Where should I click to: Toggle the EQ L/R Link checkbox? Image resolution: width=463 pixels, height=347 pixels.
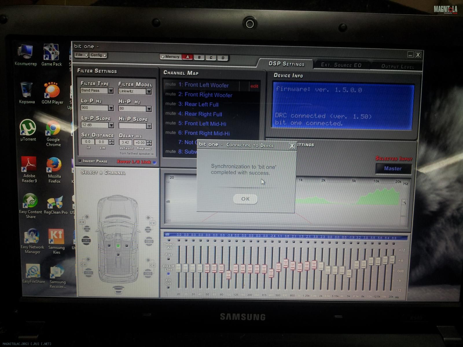pos(168,273)
